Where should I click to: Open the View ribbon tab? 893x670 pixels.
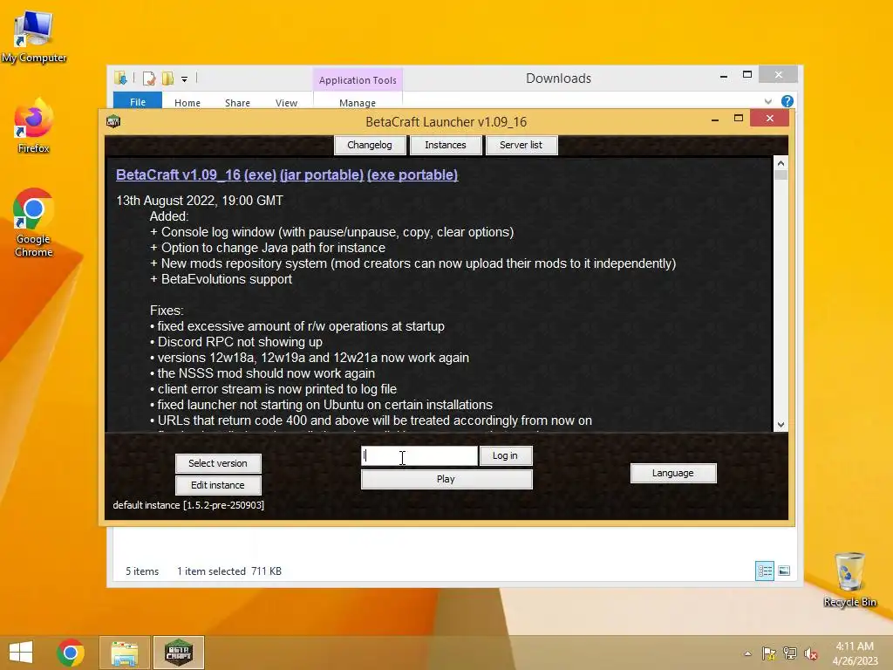pyautogui.click(x=286, y=103)
